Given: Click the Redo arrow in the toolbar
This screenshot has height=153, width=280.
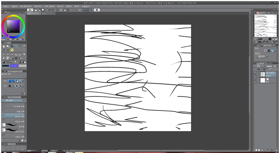Looking at the screenshot, I should pos(53,10).
